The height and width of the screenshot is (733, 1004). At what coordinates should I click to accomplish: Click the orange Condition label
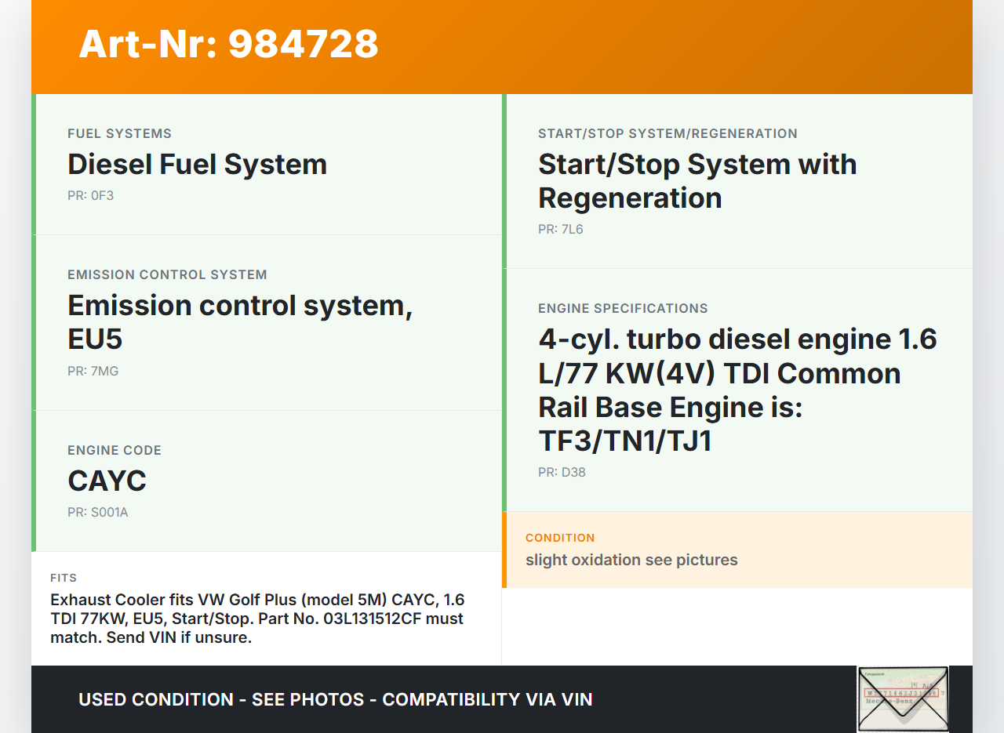[560, 538]
